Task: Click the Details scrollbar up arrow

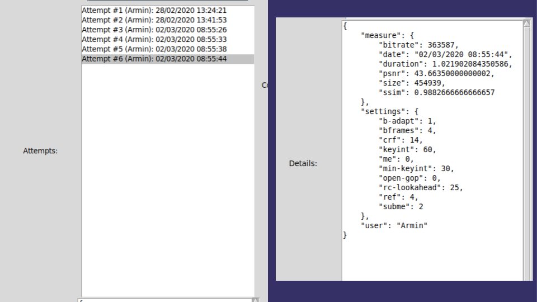Action: tap(527, 23)
